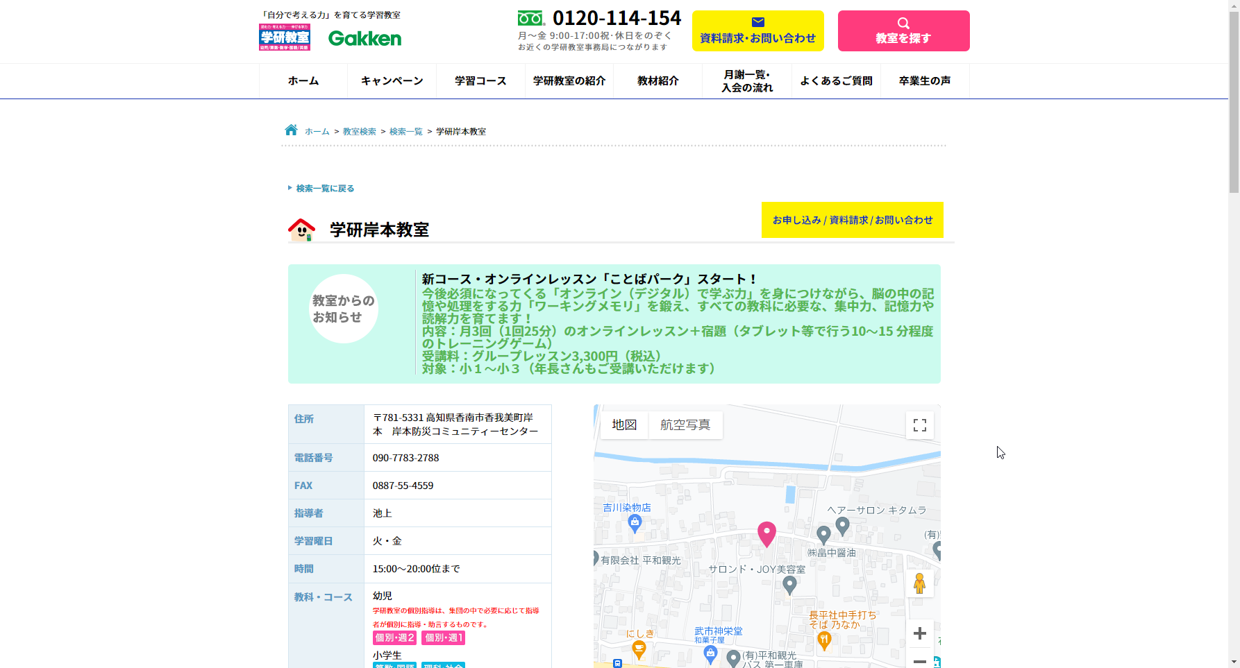Click お申し込み/資料請求/お問い合わせ button
The image size is (1240, 668).
click(x=853, y=220)
